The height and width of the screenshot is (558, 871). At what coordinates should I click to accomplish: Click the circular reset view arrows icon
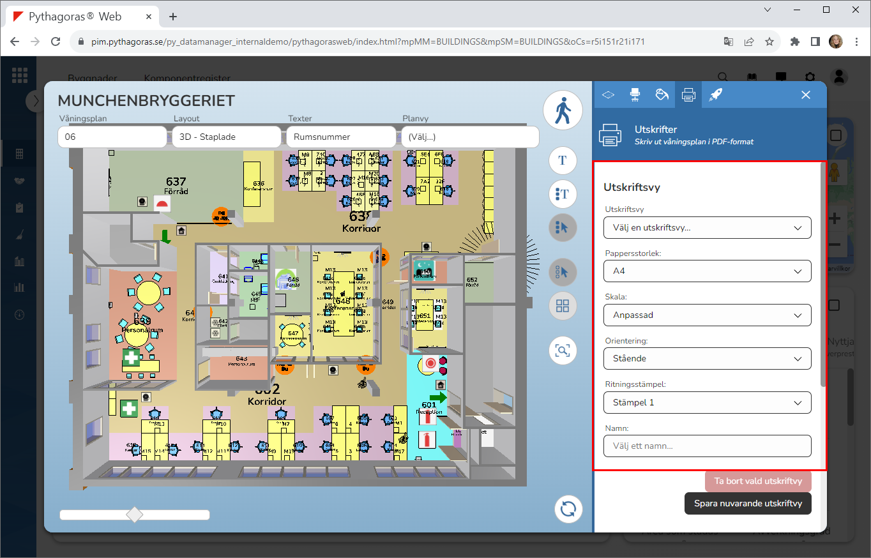click(568, 509)
